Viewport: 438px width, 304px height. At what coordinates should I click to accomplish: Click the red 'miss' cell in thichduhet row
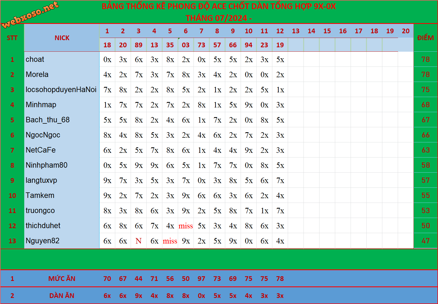(x=186, y=226)
